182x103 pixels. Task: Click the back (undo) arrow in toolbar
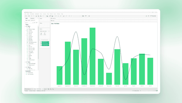click(29, 16)
